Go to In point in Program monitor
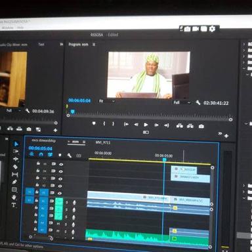 pyautogui.click(x=126, y=124)
